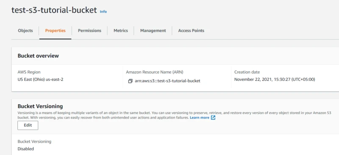Click the Disabled versioning status value

tap(26, 149)
